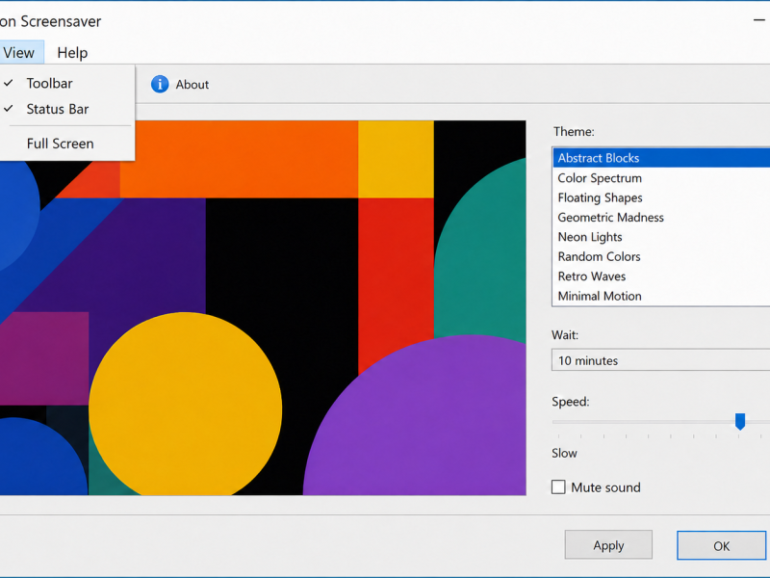Select the Random Colors theme
770x578 pixels.
tap(661, 256)
